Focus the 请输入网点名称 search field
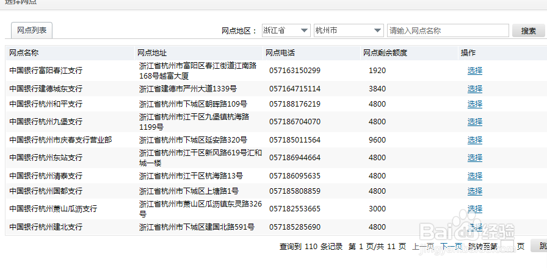This screenshot has height=268, width=547. pyautogui.click(x=448, y=30)
